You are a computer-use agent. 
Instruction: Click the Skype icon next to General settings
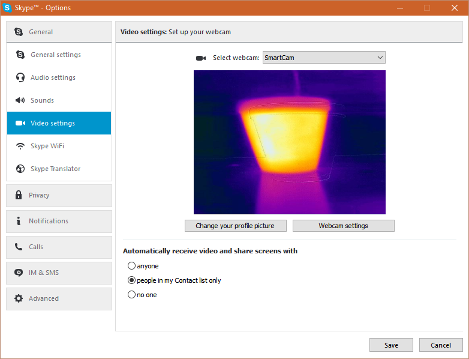coord(20,55)
